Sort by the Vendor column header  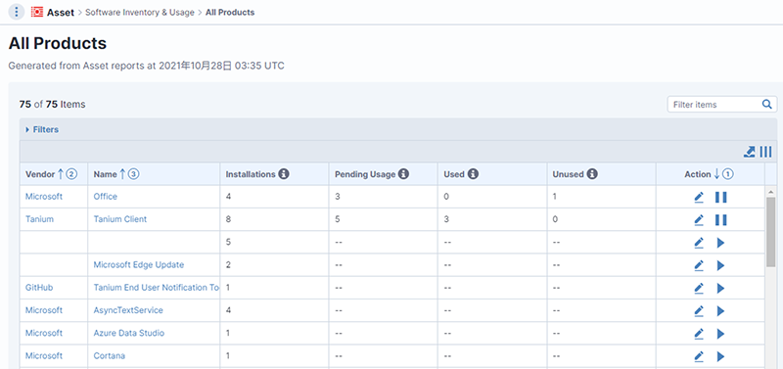pos(40,174)
